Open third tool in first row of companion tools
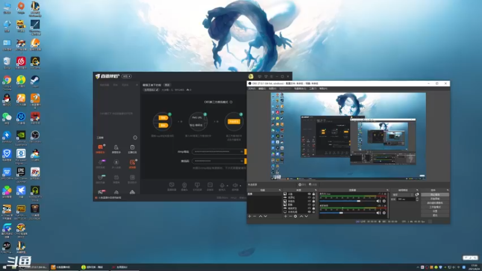Screen dimensions: 482x271 click(132, 149)
